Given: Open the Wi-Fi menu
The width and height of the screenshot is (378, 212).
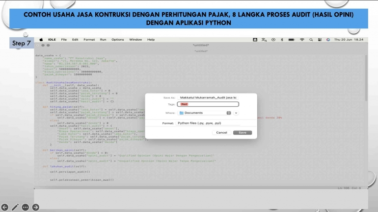Looking at the screenshot, I should click(x=302, y=40).
